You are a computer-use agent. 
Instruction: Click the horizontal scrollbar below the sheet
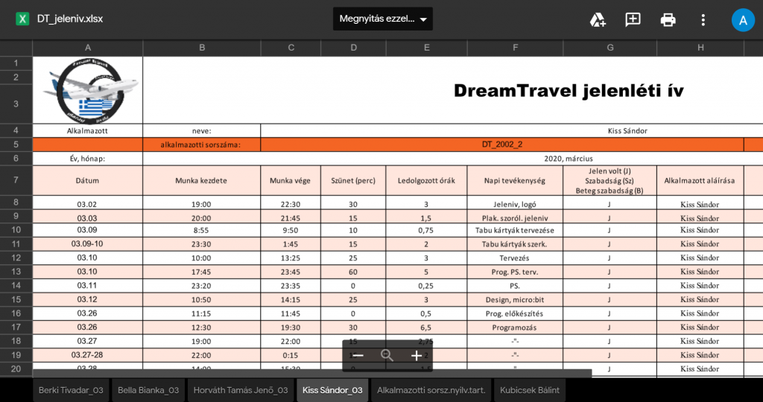point(311,373)
